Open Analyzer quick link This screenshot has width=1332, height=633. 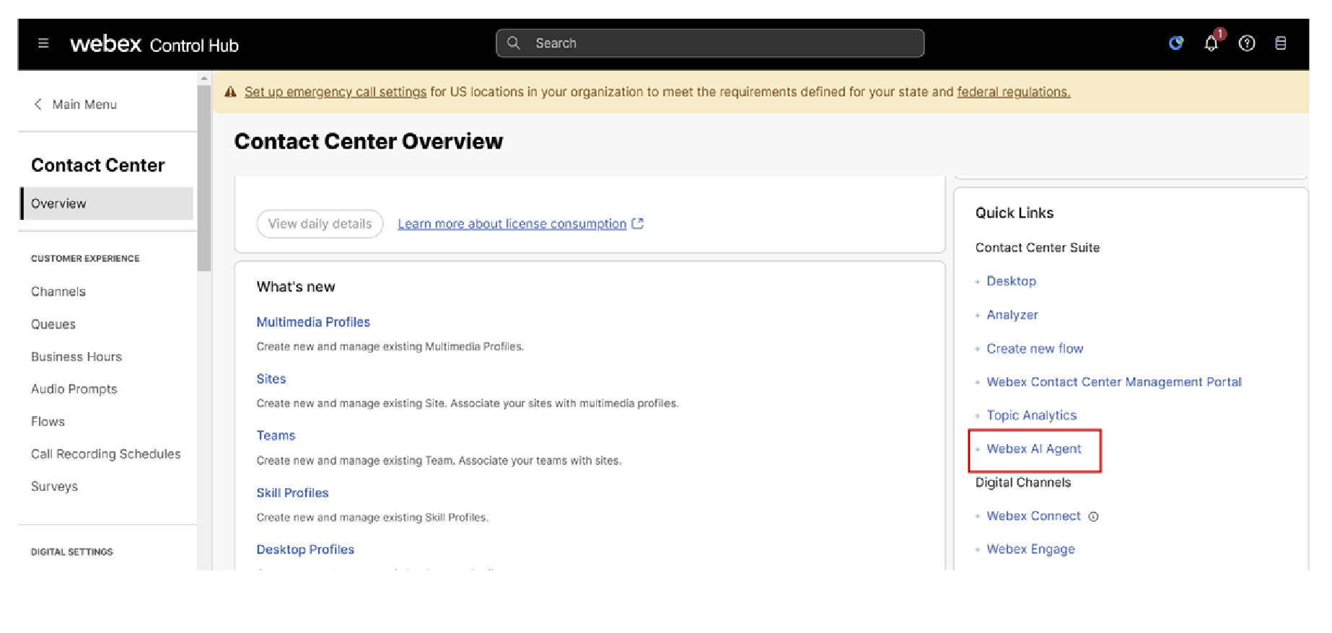[1012, 315]
